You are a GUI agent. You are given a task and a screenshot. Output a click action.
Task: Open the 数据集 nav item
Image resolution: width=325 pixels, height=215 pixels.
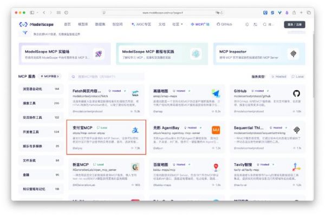click(100, 24)
